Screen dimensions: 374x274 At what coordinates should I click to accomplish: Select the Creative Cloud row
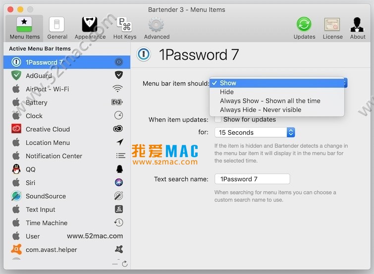click(x=67, y=129)
